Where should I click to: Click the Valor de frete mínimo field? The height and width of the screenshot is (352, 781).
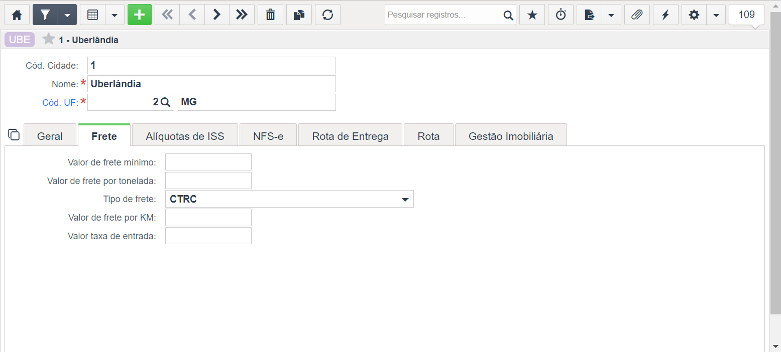click(x=208, y=162)
